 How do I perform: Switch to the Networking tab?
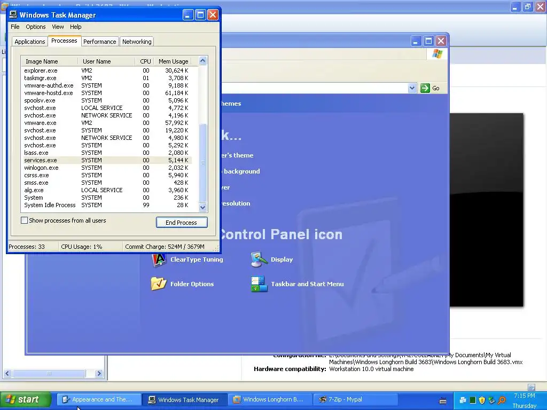click(137, 42)
